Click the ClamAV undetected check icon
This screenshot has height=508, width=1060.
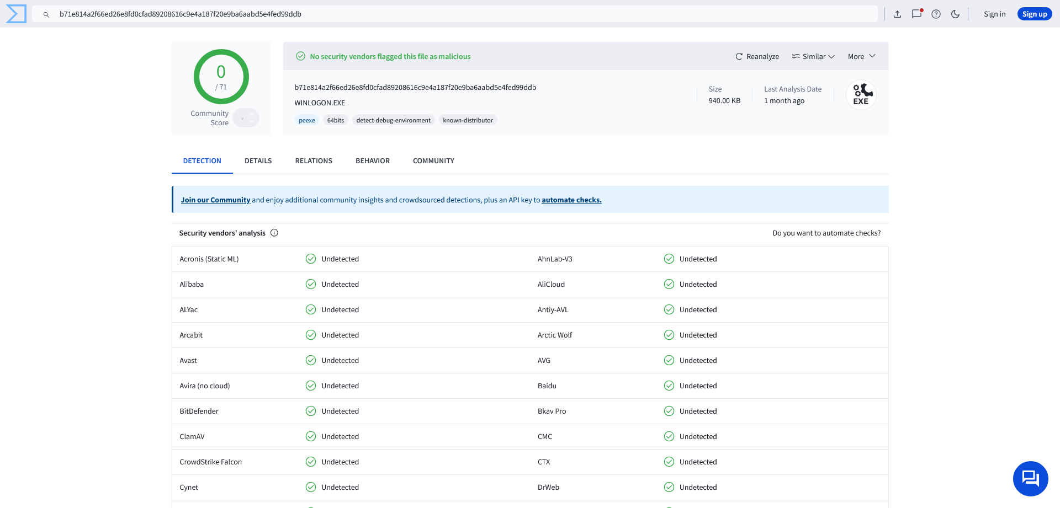311,436
